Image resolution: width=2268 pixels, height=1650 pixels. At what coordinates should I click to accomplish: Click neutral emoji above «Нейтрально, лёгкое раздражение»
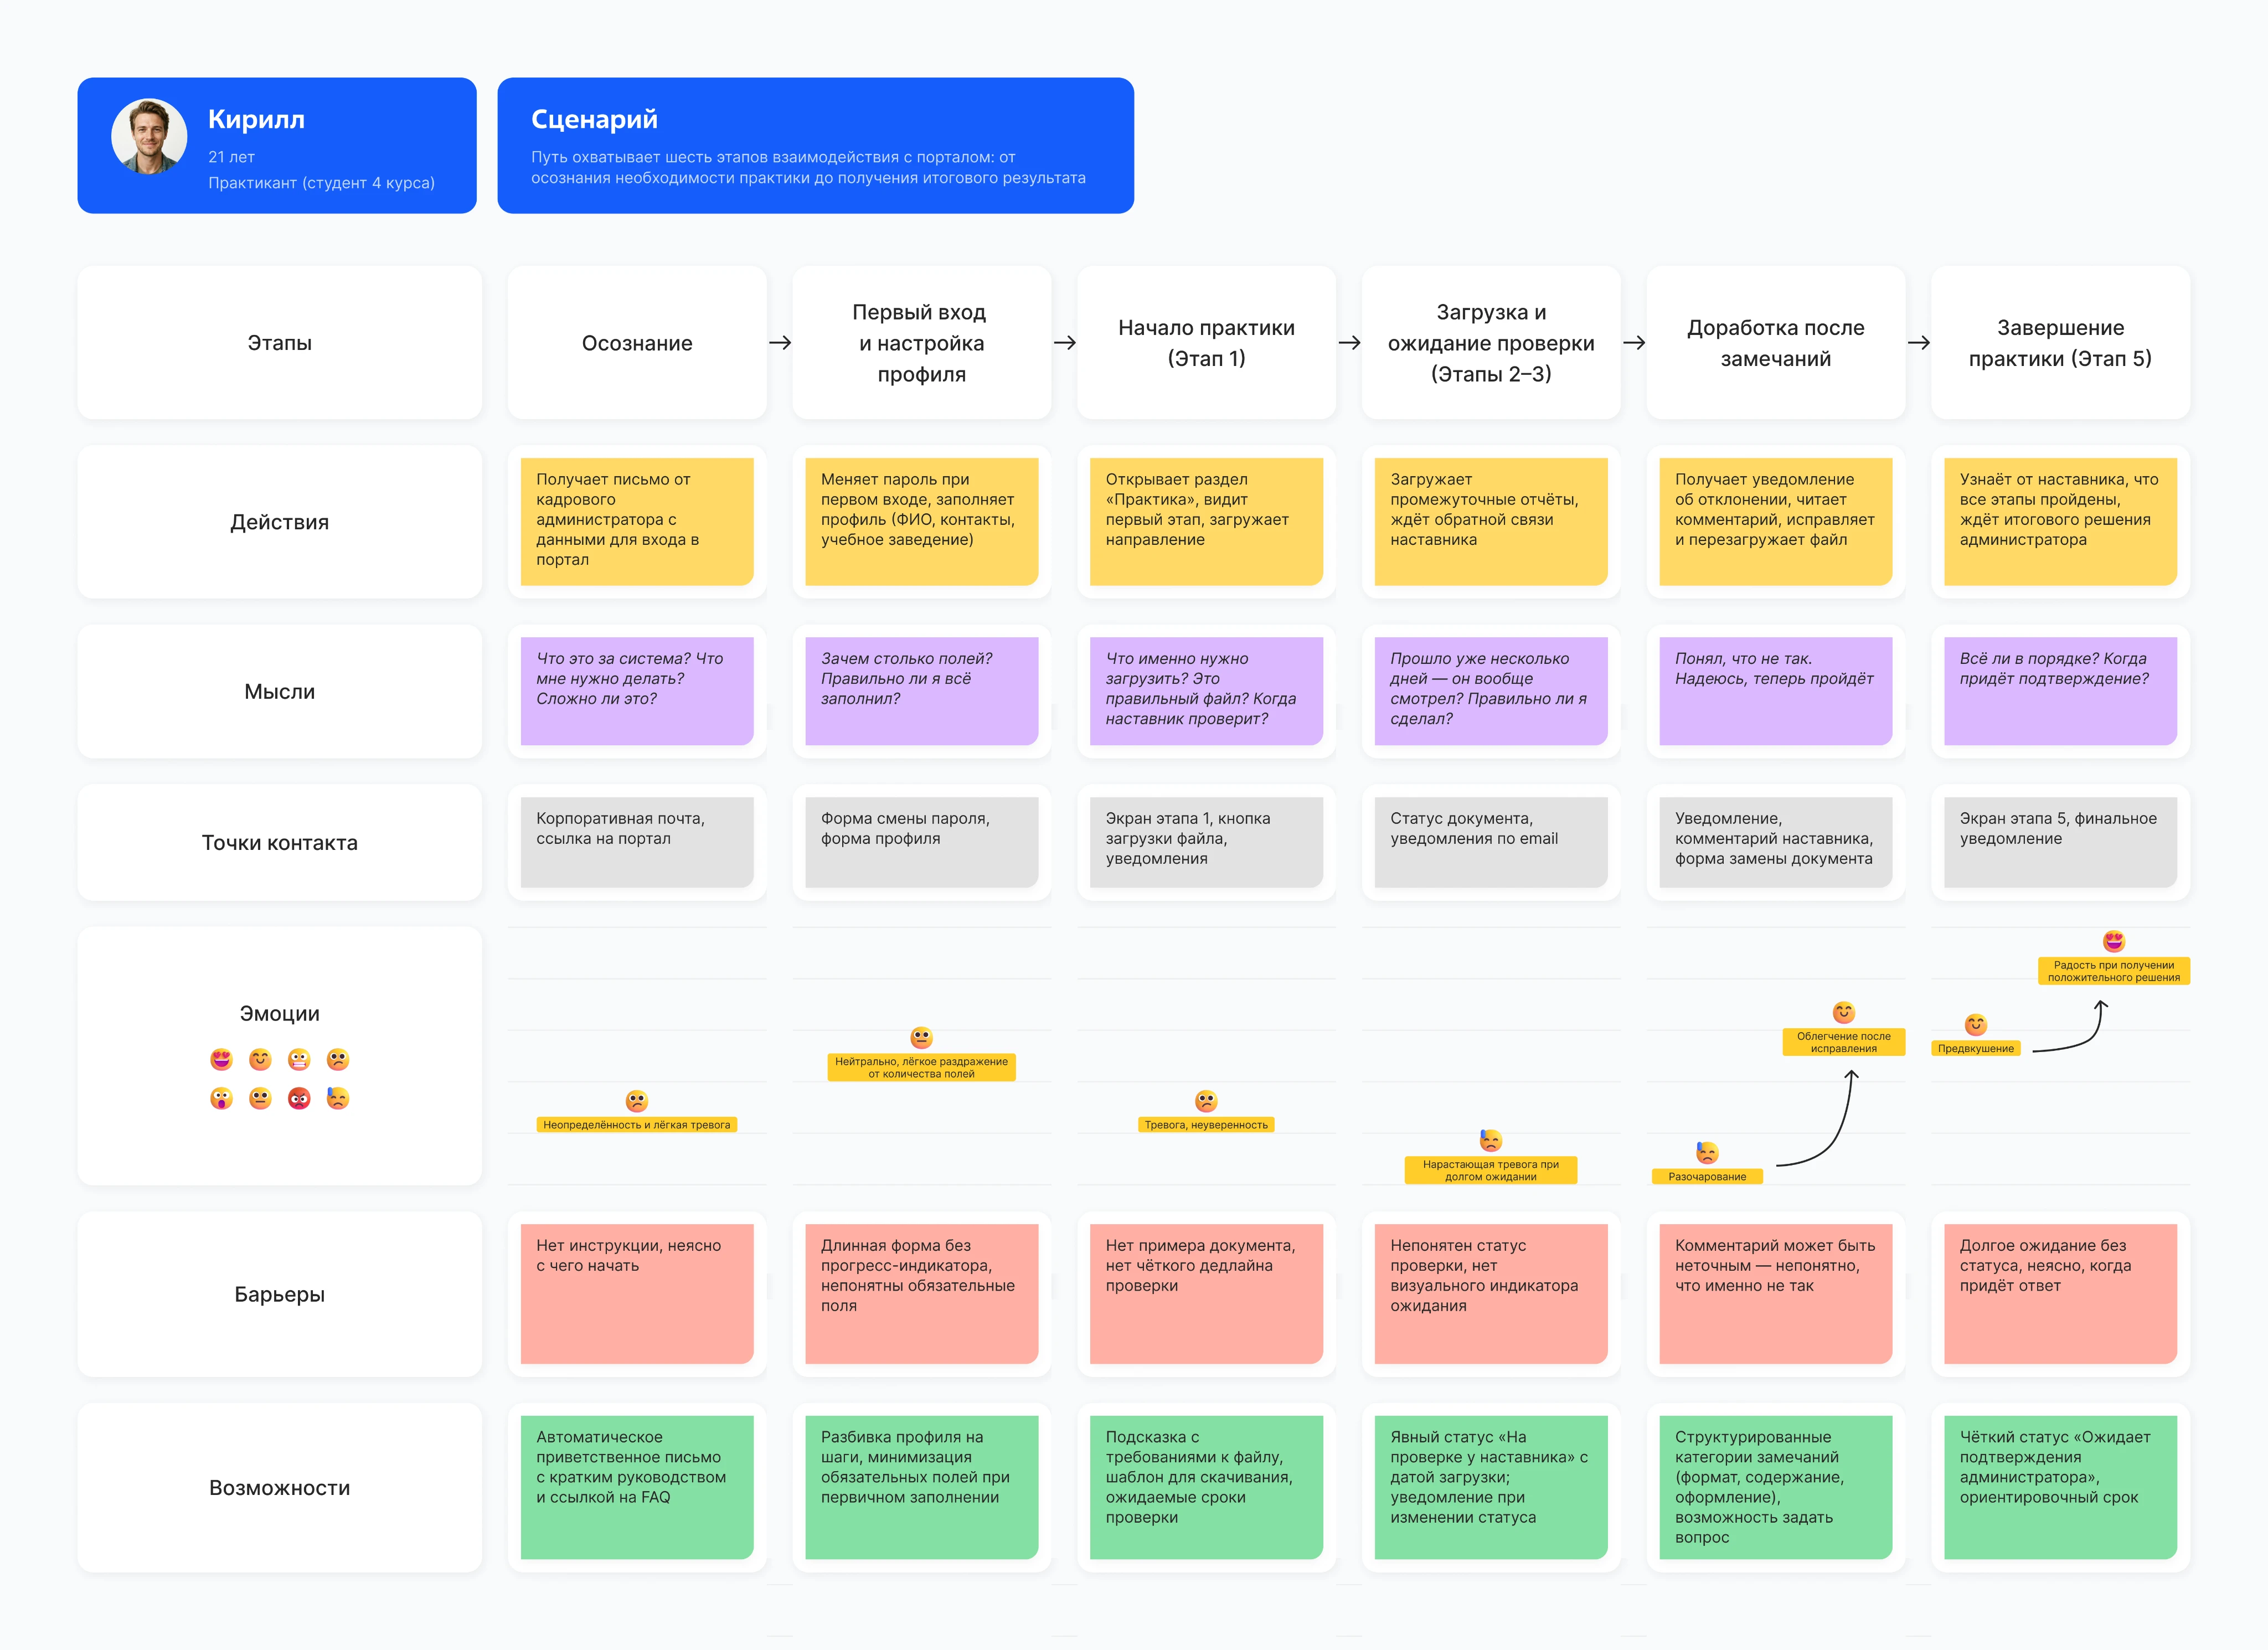pyautogui.click(x=921, y=1037)
